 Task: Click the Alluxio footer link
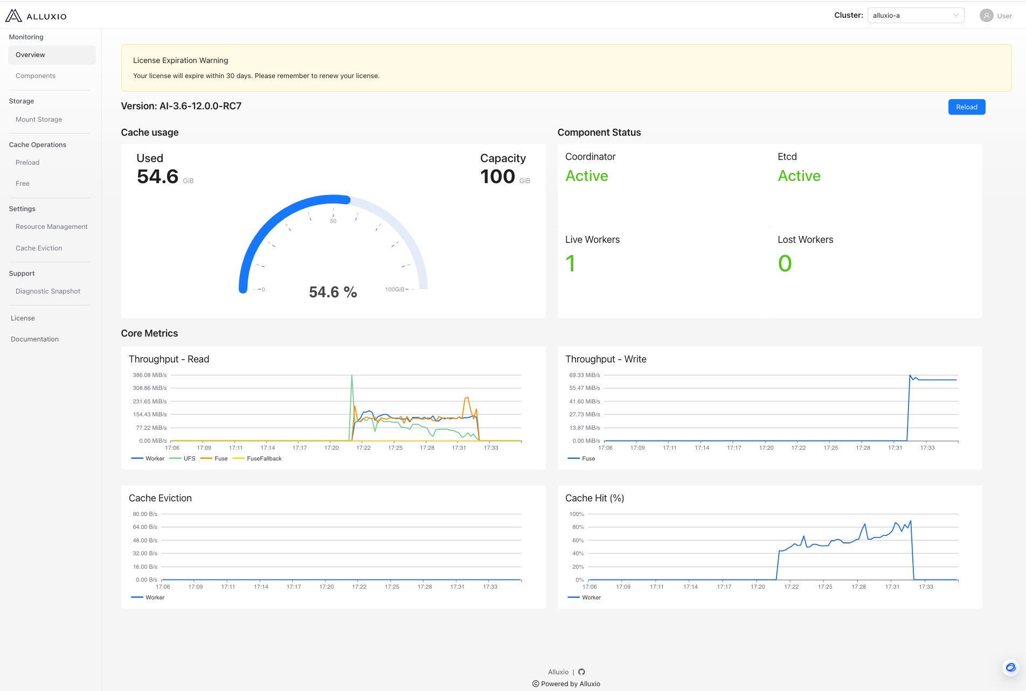558,672
